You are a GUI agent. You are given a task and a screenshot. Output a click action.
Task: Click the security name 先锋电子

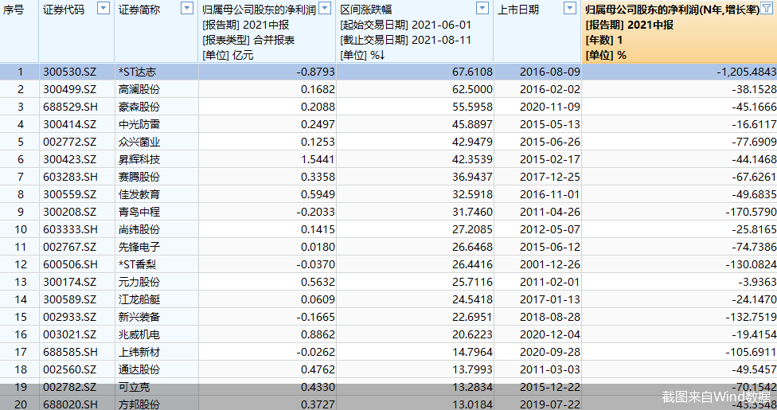tap(139, 247)
